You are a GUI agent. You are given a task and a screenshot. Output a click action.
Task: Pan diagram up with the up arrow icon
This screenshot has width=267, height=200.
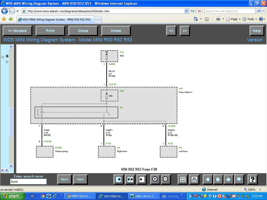point(228,179)
